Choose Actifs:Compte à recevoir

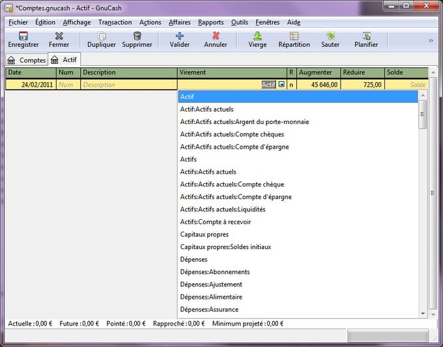pyautogui.click(x=298, y=222)
